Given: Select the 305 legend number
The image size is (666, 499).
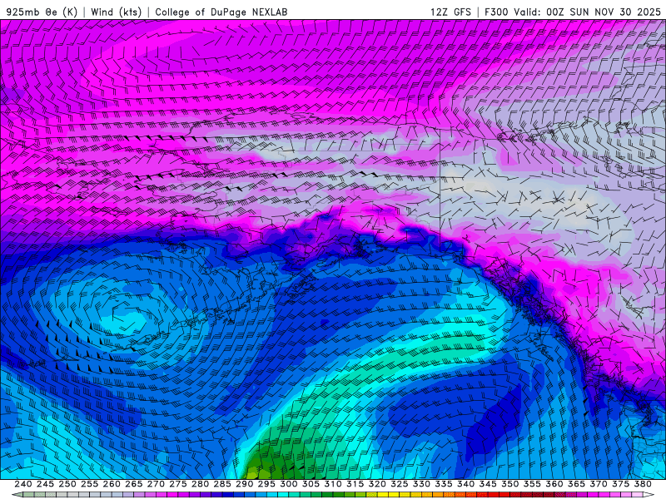Looking at the screenshot, I should click(x=311, y=484).
